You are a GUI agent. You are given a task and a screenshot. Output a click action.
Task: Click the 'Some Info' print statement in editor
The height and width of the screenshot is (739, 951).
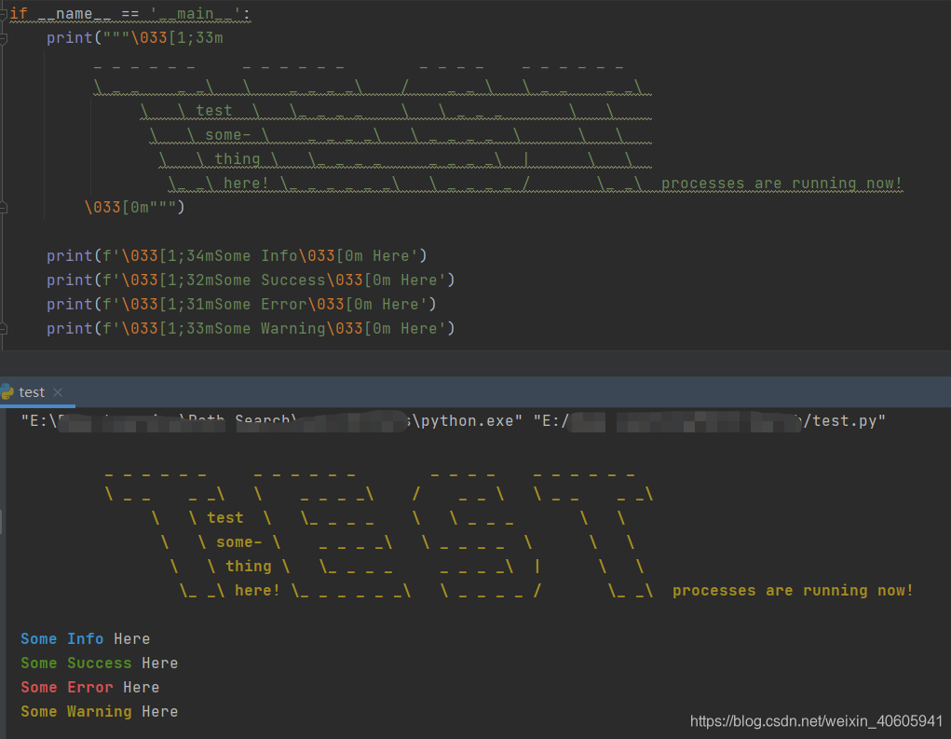(237, 256)
